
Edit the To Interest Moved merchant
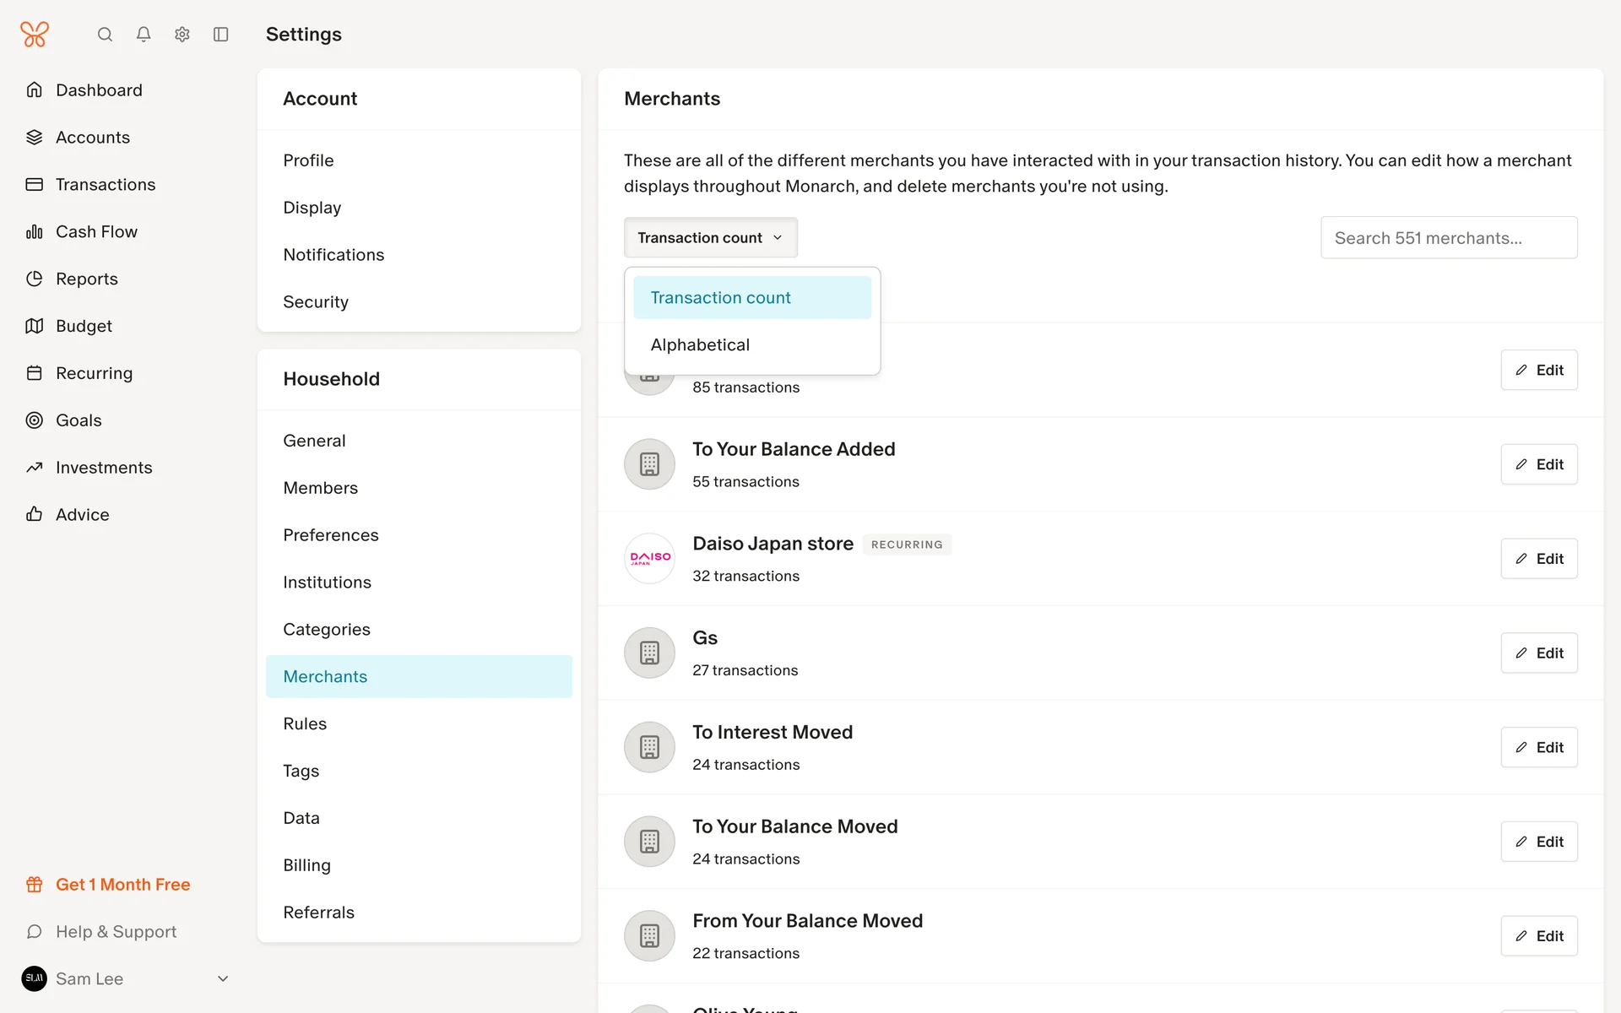[1538, 747]
